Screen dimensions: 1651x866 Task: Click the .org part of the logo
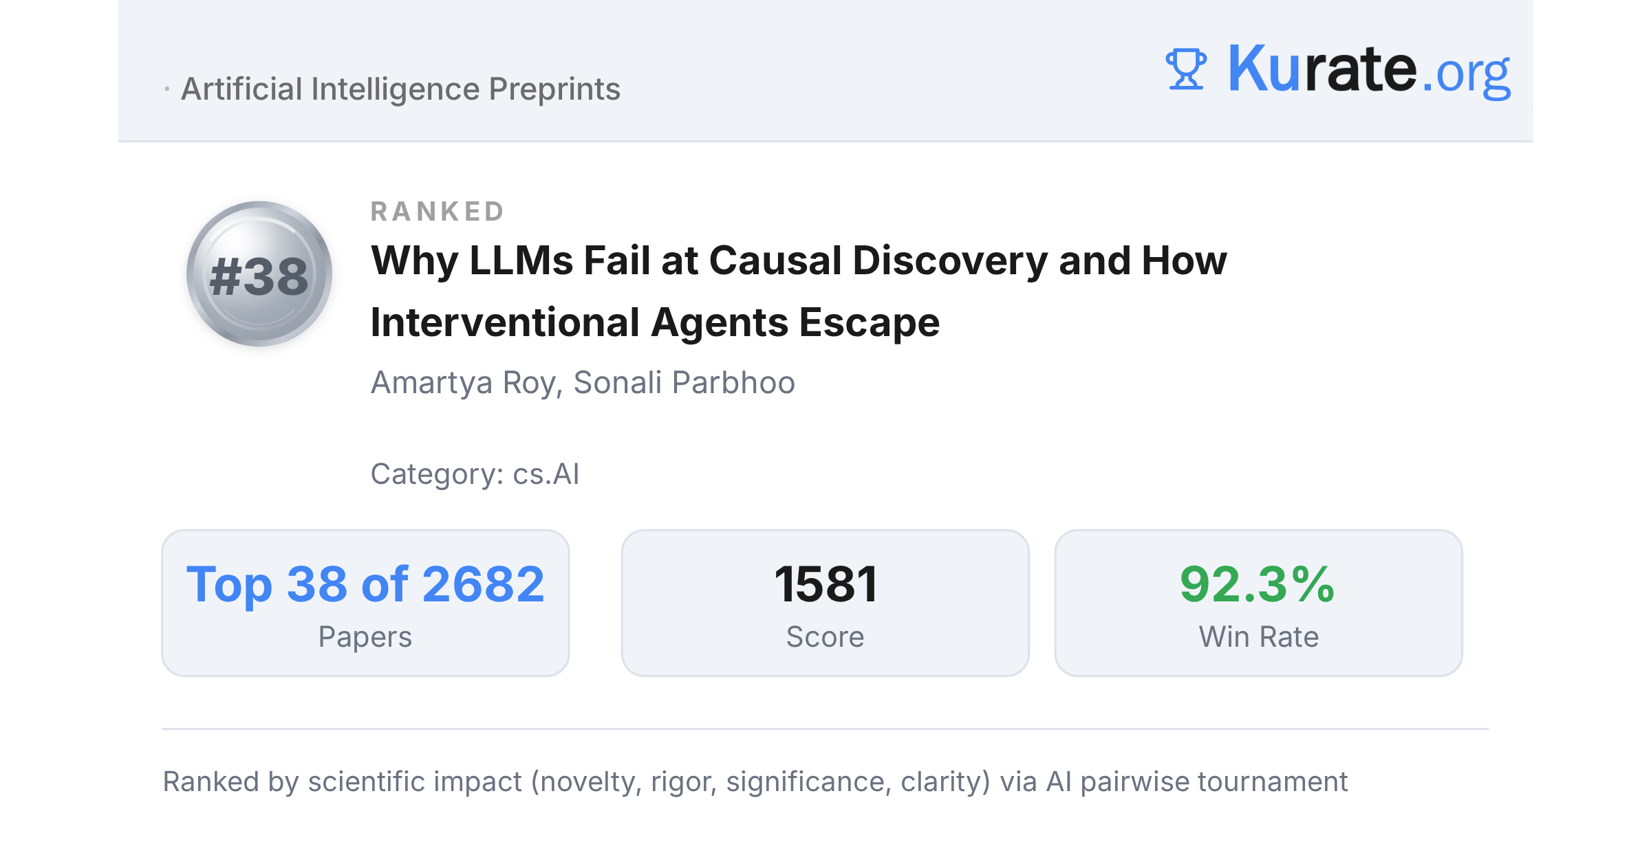[1466, 74]
